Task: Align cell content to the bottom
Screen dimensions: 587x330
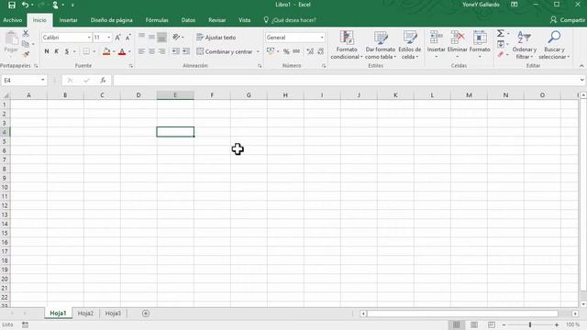Action: point(161,37)
